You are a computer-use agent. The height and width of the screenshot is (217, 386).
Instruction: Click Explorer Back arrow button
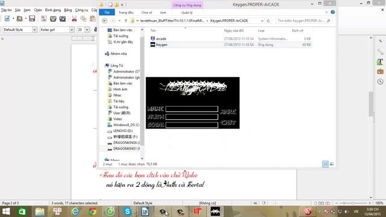(104, 21)
